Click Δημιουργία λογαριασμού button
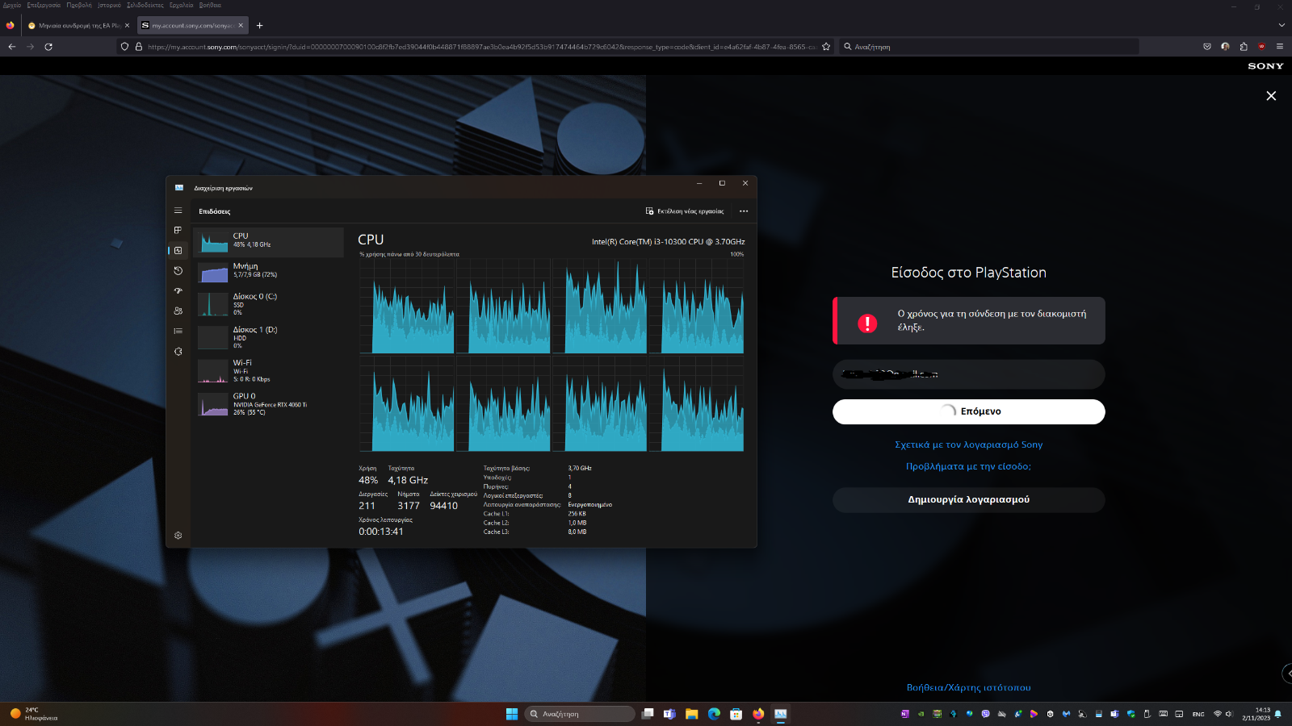1292x726 pixels. (x=968, y=500)
